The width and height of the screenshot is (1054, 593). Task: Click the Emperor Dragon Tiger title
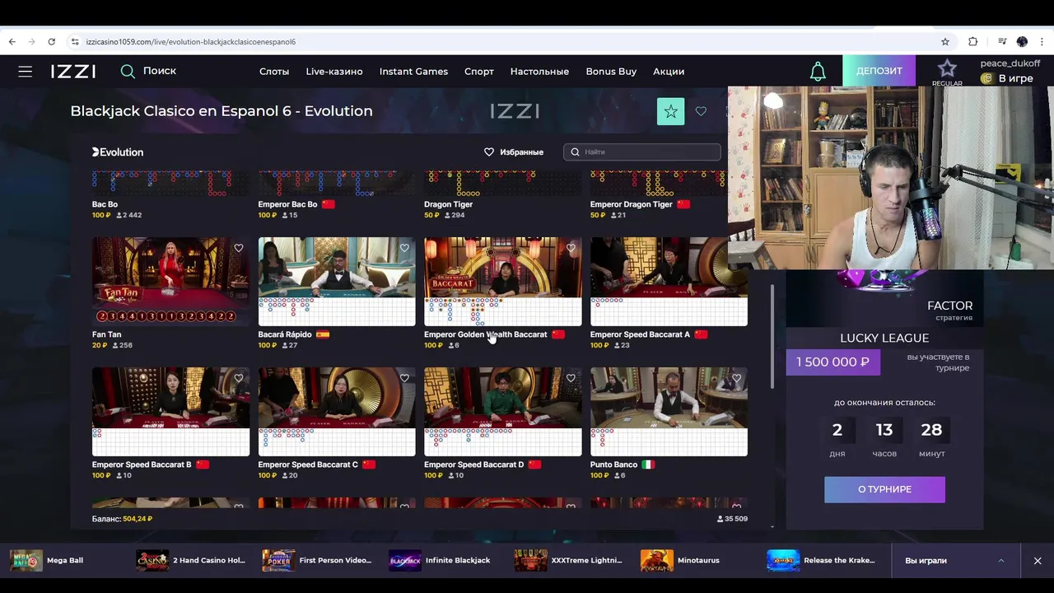pyautogui.click(x=632, y=204)
